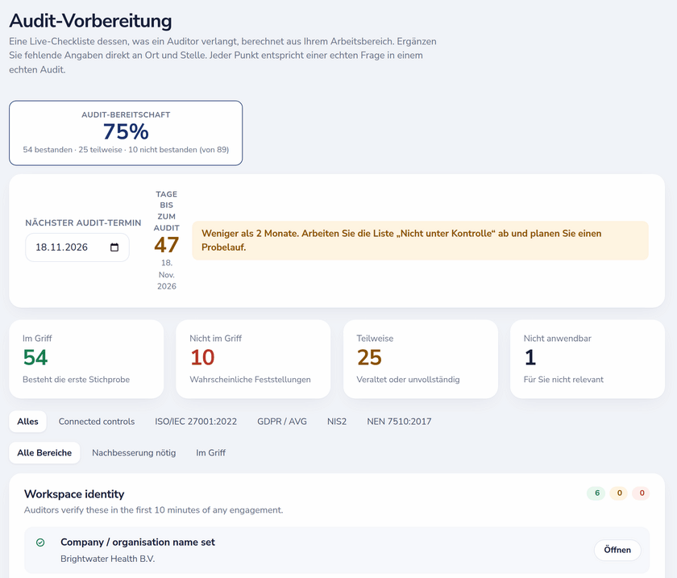Click the Nicht im Griff 10 card

click(x=253, y=359)
